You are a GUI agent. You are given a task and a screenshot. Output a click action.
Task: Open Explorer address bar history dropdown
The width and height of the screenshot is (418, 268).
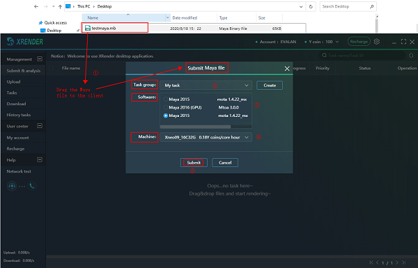coord(301,7)
